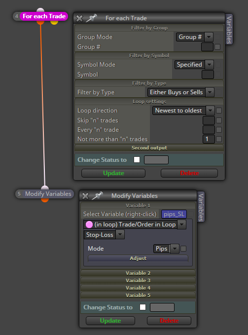Viewport: 248px width, 335px height.
Task: Expand the Variable 2 section
Action: point(138,273)
